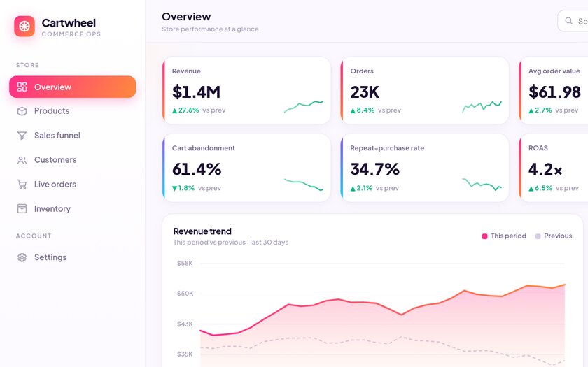Click the grey Previous legend swatch

coord(538,236)
